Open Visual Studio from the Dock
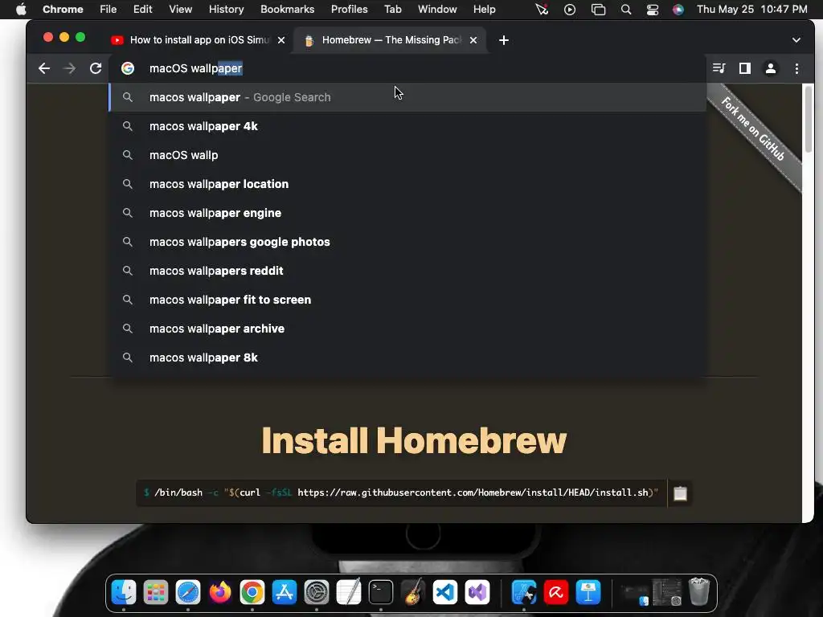This screenshot has height=617, width=823. click(x=477, y=593)
